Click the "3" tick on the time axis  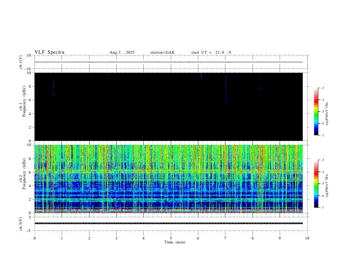tap(116, 238)
